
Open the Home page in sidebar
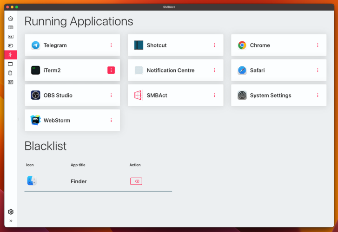coord(11,18)
